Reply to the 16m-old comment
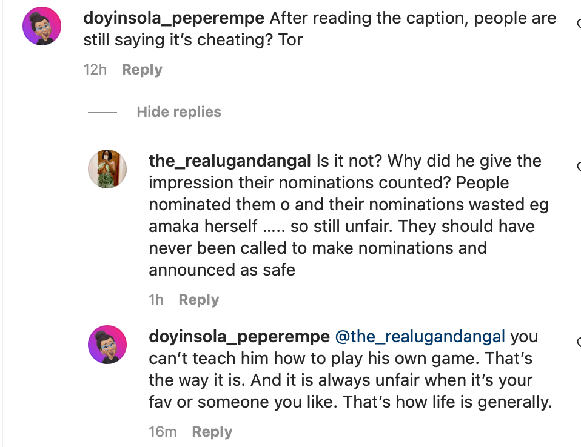 pyautogui.click(x=212, y=432)
